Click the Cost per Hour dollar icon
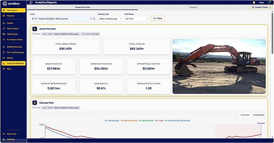 click(35, 103)
